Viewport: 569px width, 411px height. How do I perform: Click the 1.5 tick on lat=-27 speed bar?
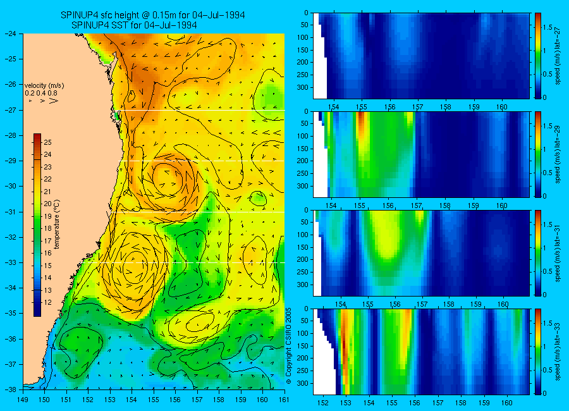548,28
